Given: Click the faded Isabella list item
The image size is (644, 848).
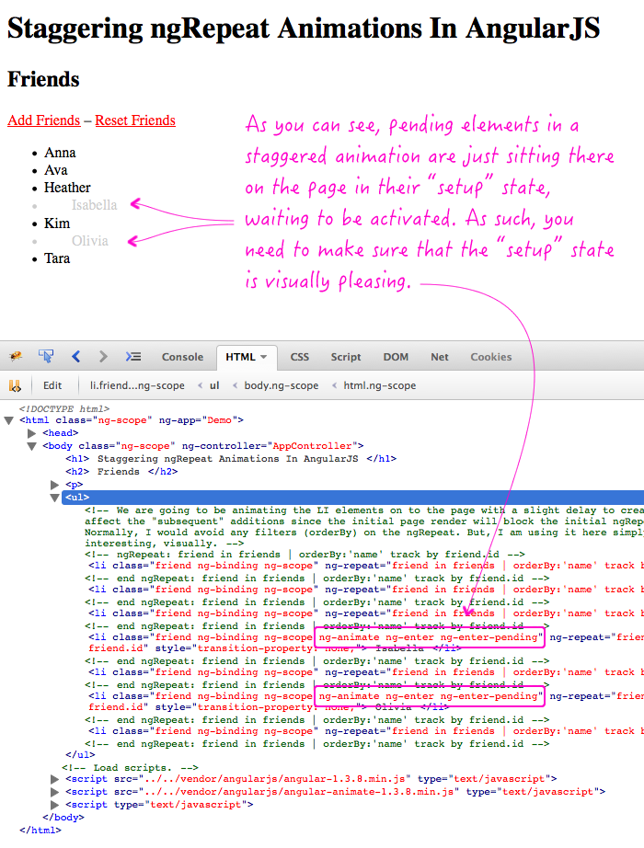Looking at the screenshot, I should point(94,205).
